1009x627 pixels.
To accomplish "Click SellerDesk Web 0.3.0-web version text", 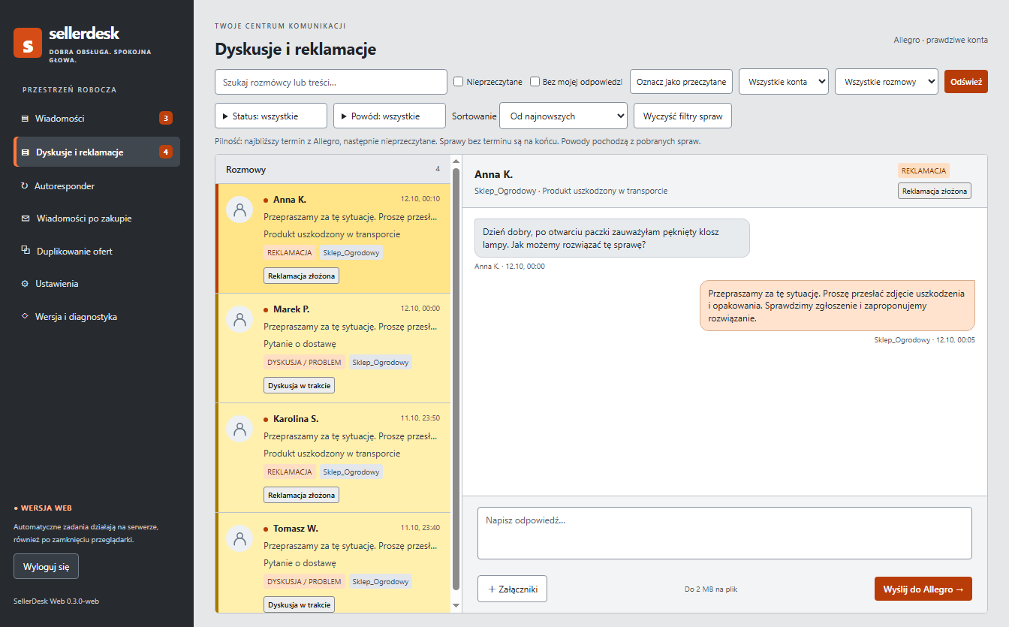I will [56, 601].
